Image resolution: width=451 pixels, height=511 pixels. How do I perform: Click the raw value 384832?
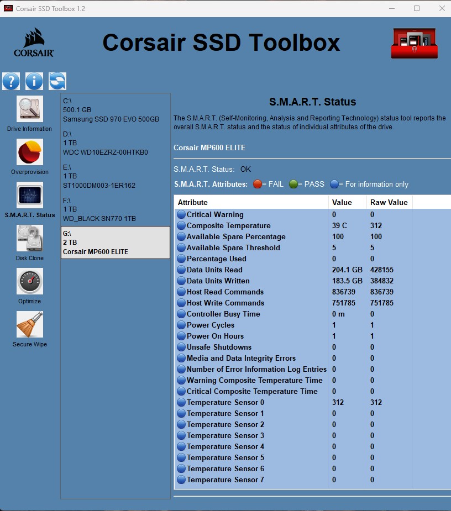coord(382,281)
